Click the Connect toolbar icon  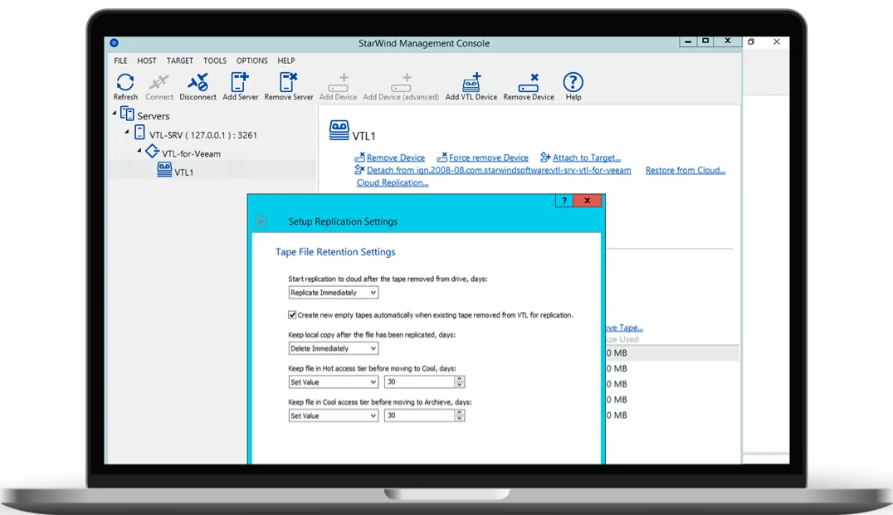coord(159,82)
